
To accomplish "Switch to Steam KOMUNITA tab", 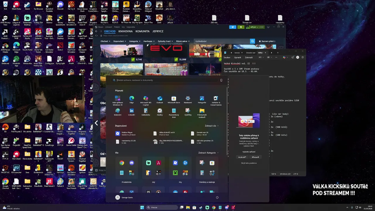I will pyautogui.click(x=142, y=31).
